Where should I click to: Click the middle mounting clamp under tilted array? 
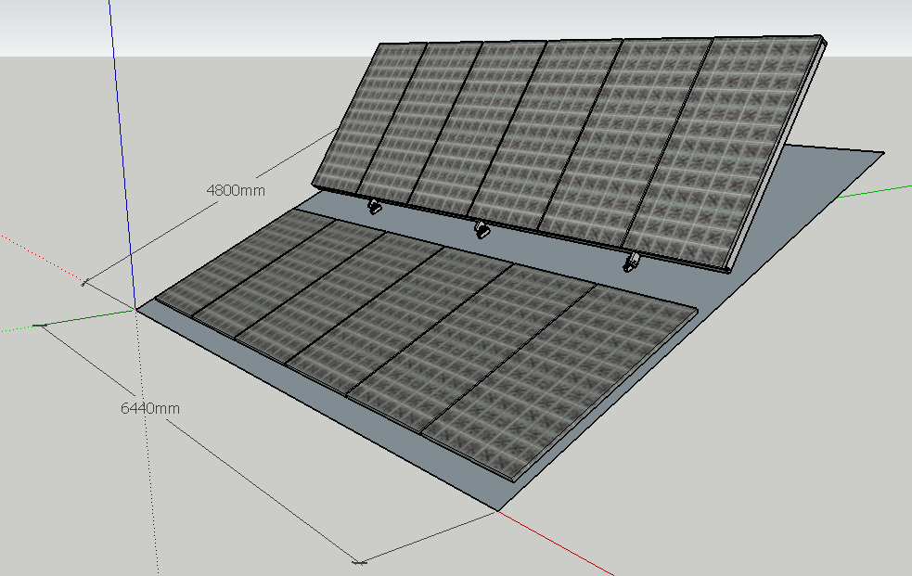481,228
